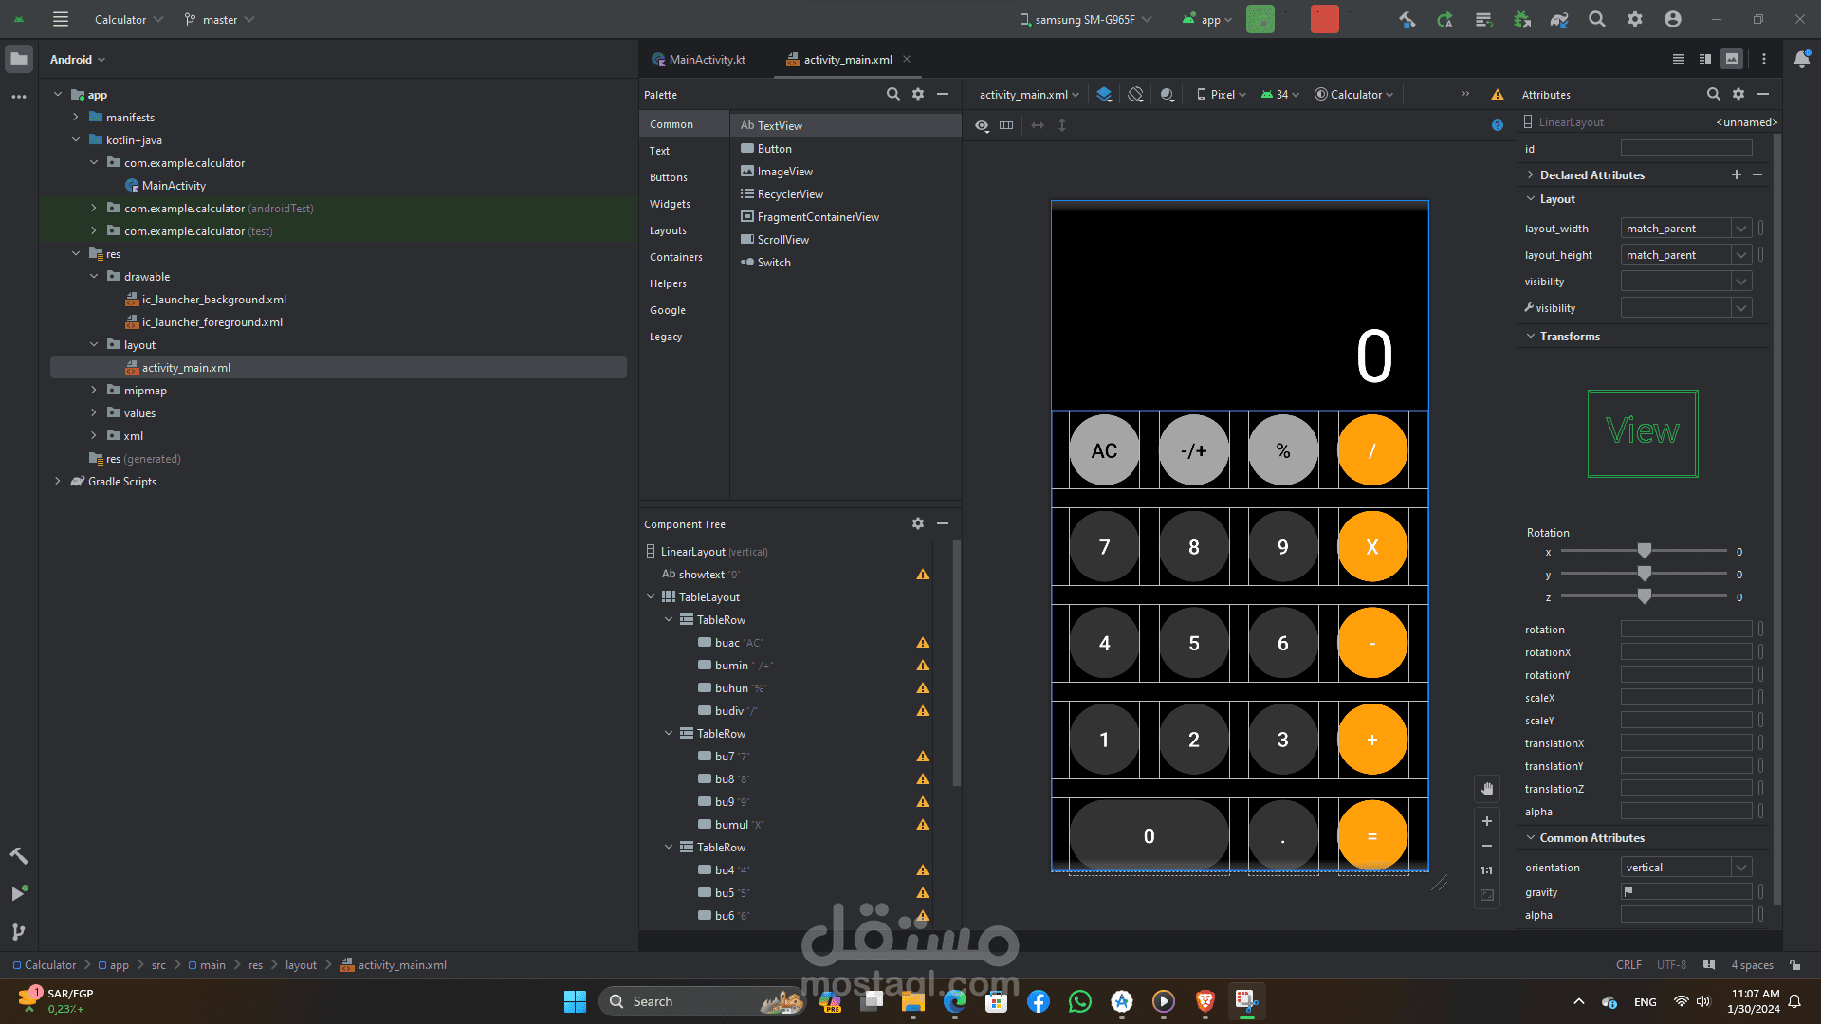Open the Project tool window folder icon
This screenshot has height=1024, width=1821.
pyautogui.click(x=19, y=59)
